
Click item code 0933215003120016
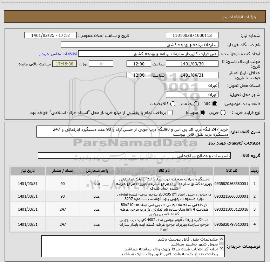(231, 209)
